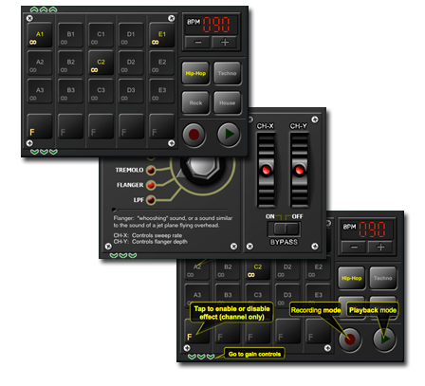Image resolution: width=425 pixels, height=386 pixels.
Task: Click the BPM 090 display in the top panel
Action: point(212,25)
